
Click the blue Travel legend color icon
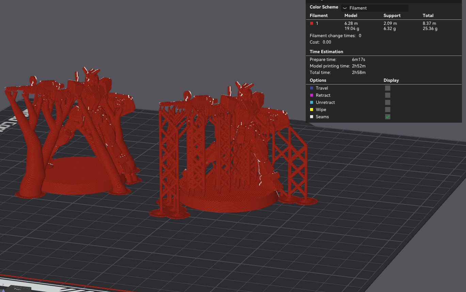click(311, 88)
